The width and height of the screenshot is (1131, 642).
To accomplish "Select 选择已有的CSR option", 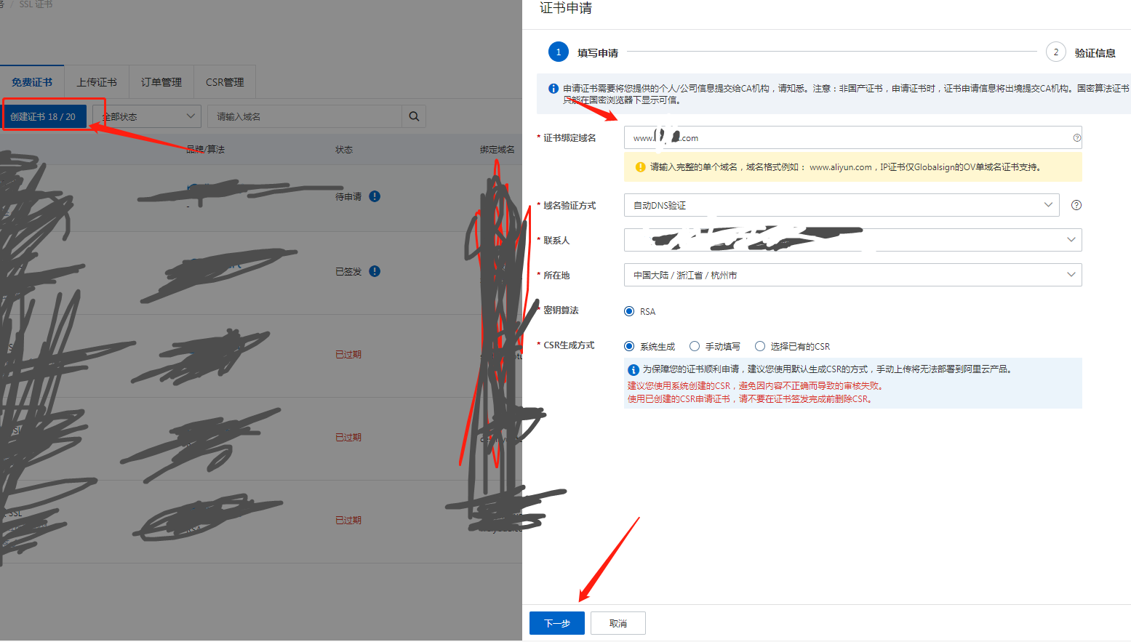I will [760, 346].
